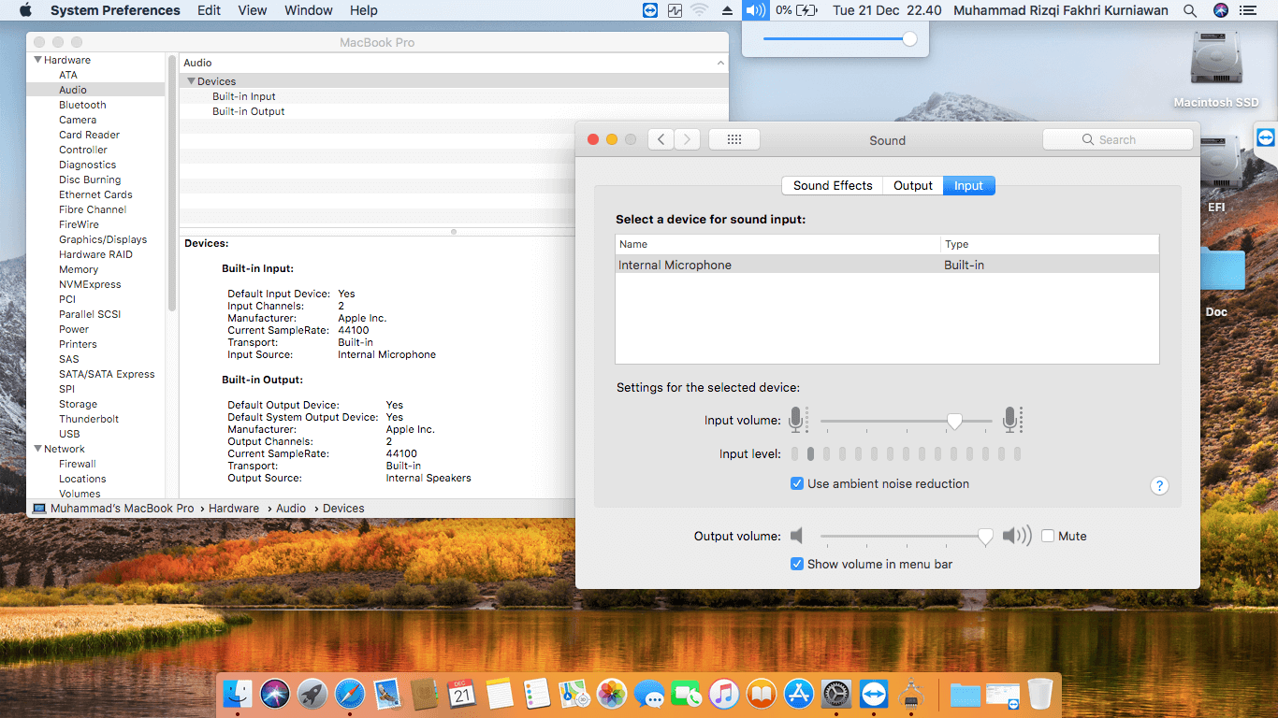
Task: Open the View menu
Action: (x=253, y=10)
